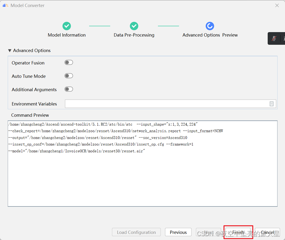Click the Model Converter app logo icon
The width and height of the screenshot is (285, 240).
click(5, 6)
